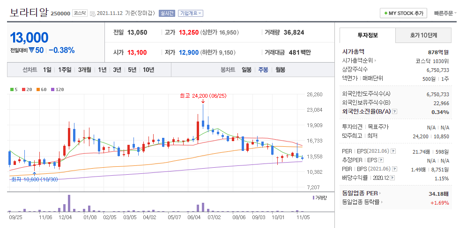The width and height of the screenshot is (459, 228).
Task: Click the 코스닥 1030위 ranking value
Action: [x=432, y=61]
